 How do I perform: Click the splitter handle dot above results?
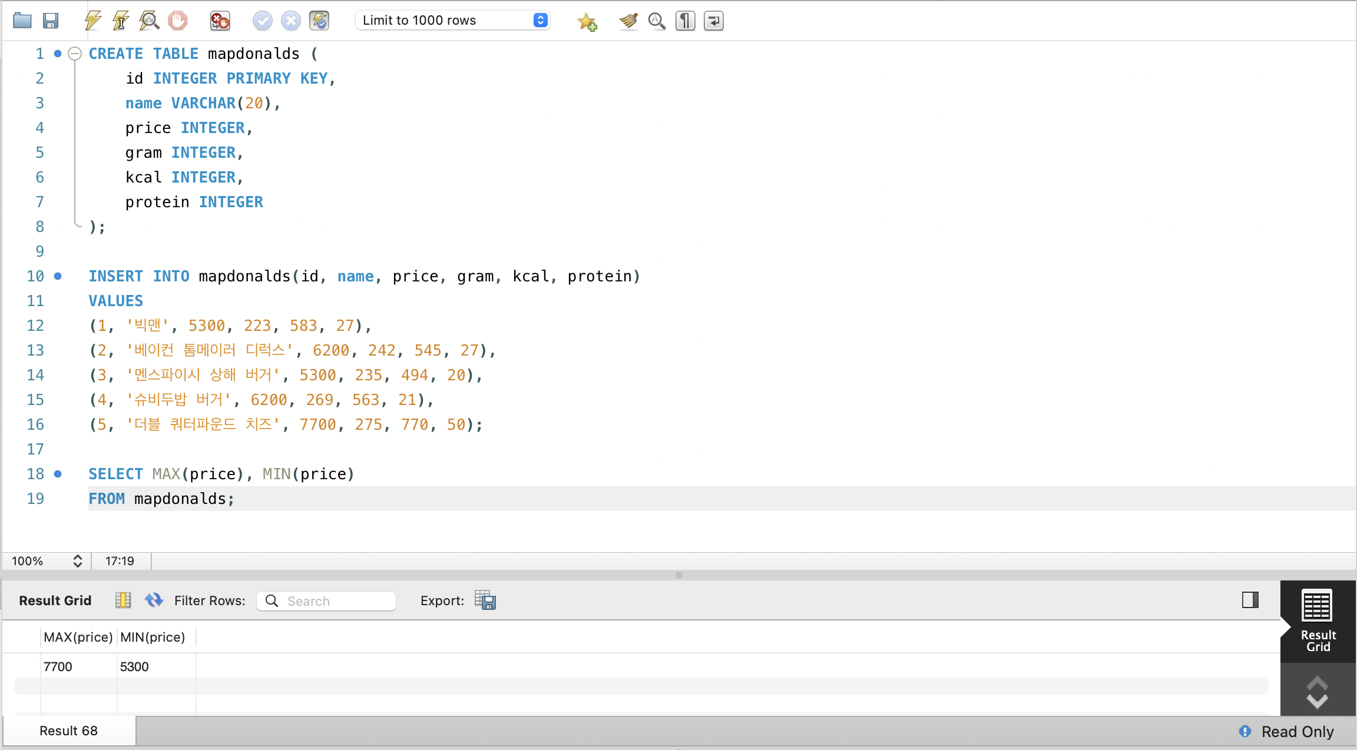pyautogui.click(x=679, y=575)
